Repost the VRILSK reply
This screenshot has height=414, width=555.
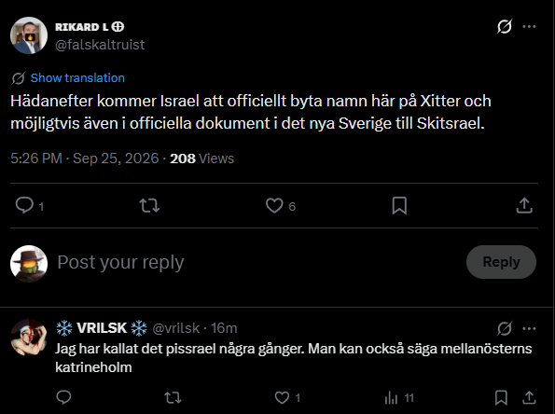pos(173,398)
